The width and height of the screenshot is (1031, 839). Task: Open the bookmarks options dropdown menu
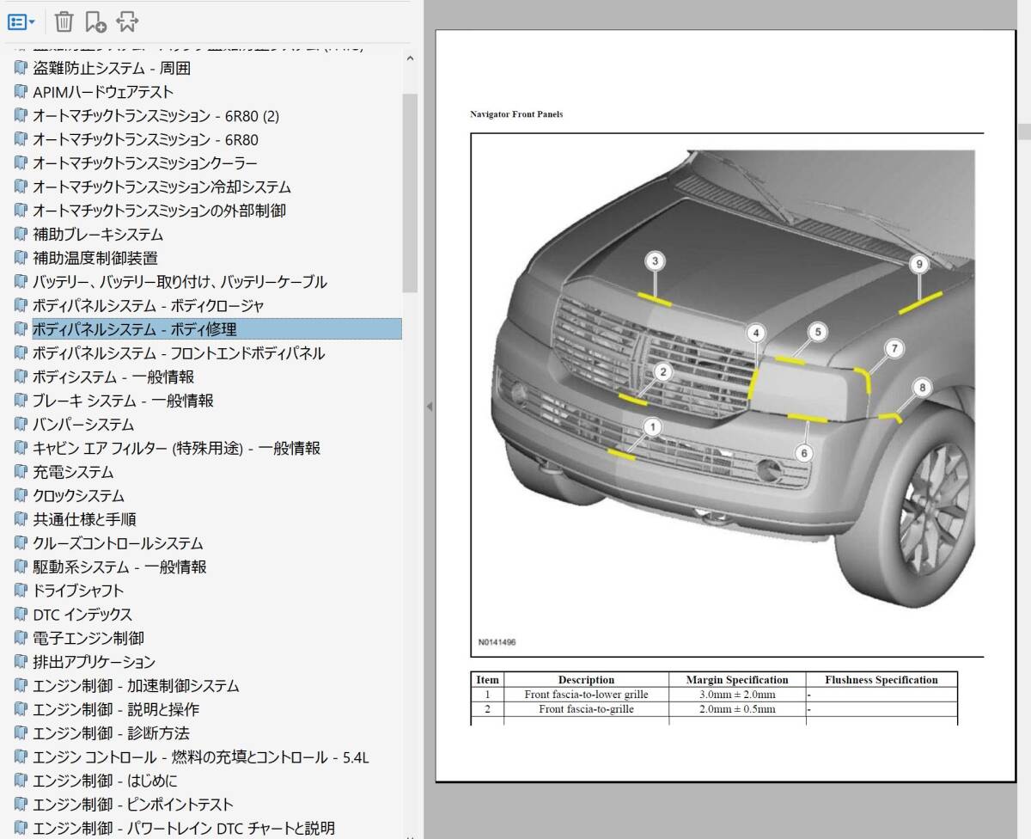(x=21, y=21)
